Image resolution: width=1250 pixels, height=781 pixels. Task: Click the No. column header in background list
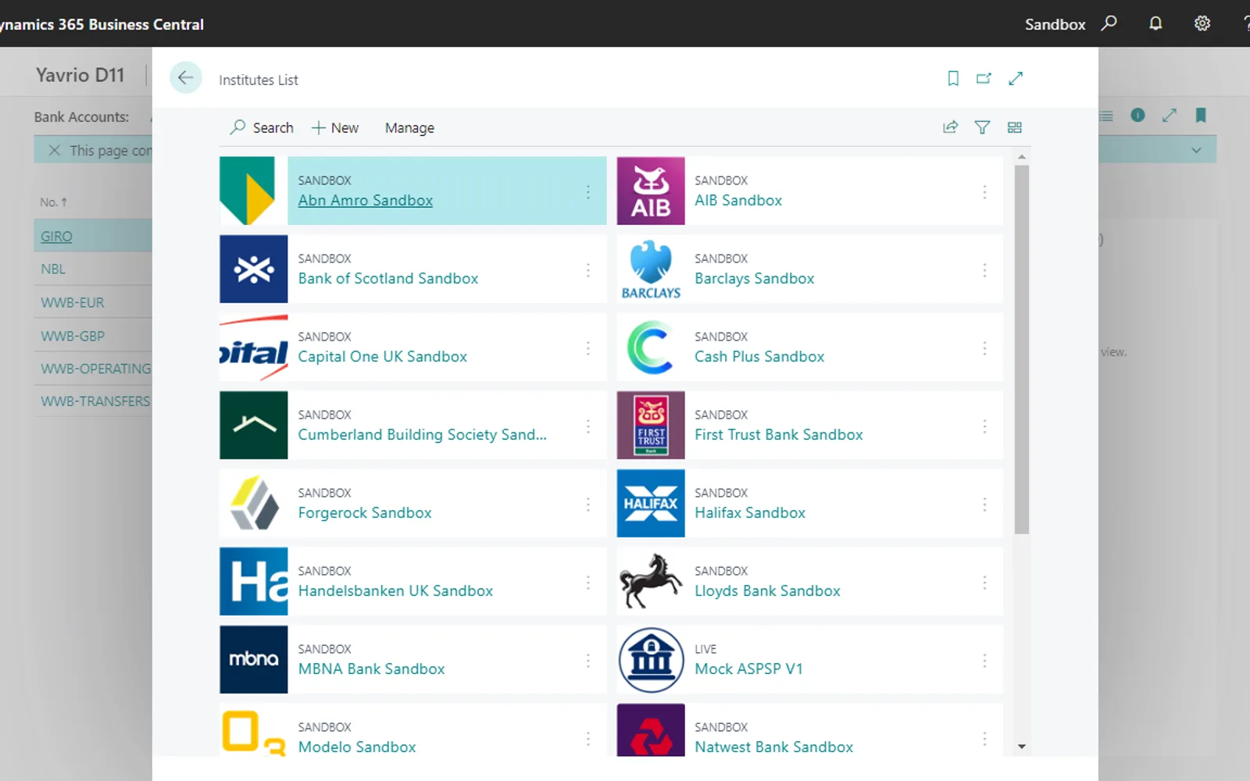tap(53, 201)
